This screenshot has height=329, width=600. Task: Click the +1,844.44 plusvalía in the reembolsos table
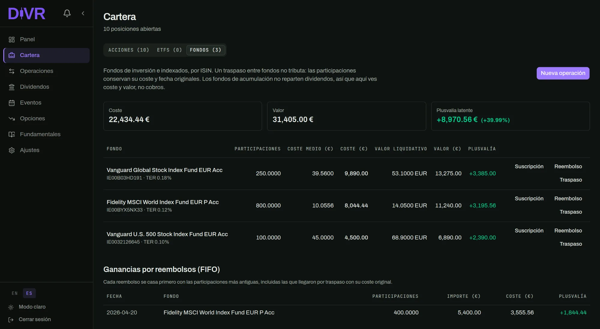click(x=573, y=313)
